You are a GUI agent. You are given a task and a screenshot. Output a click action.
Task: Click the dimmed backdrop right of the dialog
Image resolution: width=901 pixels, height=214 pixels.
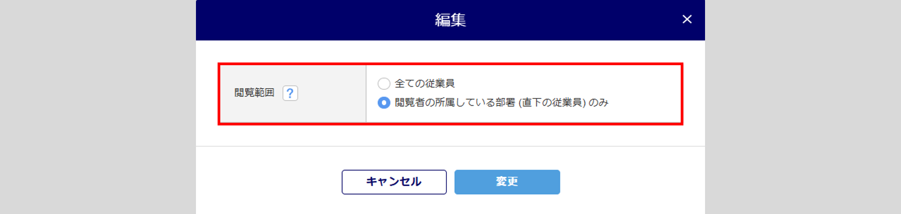(x=803, y=107)
